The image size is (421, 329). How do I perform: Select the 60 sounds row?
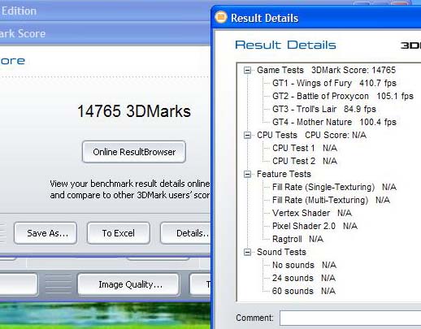304,291
